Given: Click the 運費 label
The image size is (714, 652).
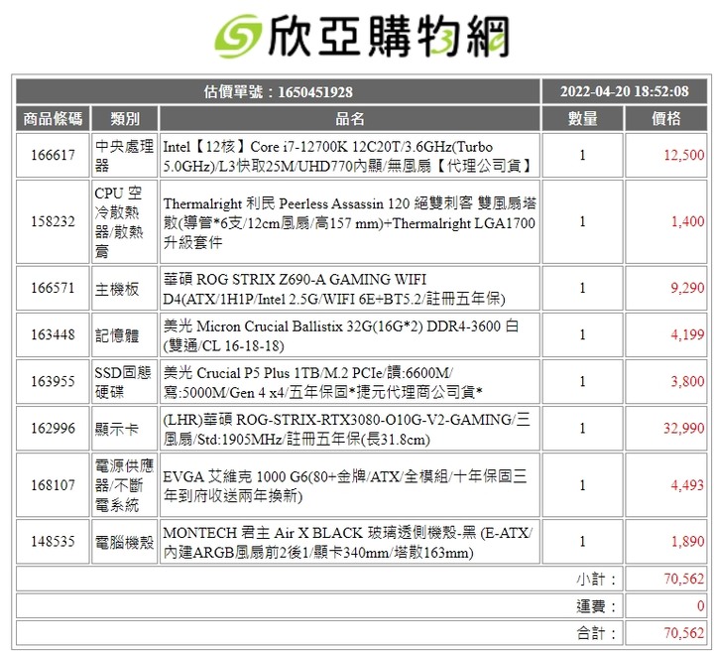Looking at the screenshot, I should coord(597,606).
